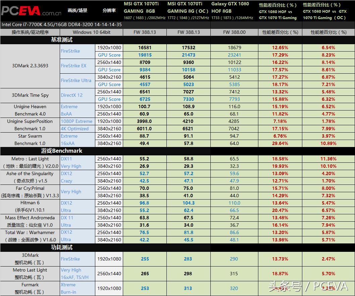Click the MSI GTX 1070Ti GAMING 8G (OC) header
The image size is (355, 296).
tap(188, 11)
